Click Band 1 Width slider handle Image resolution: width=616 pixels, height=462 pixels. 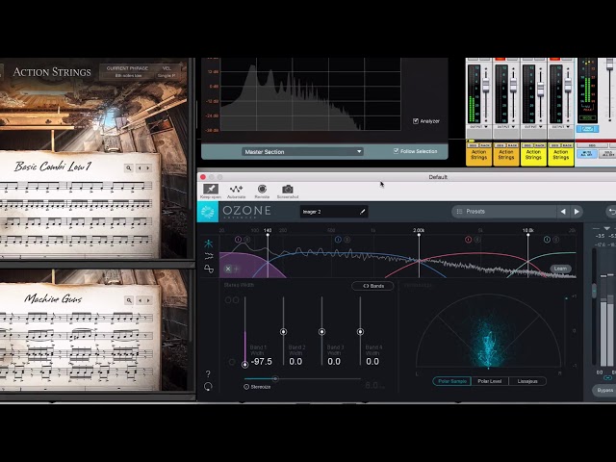(244, 365)
